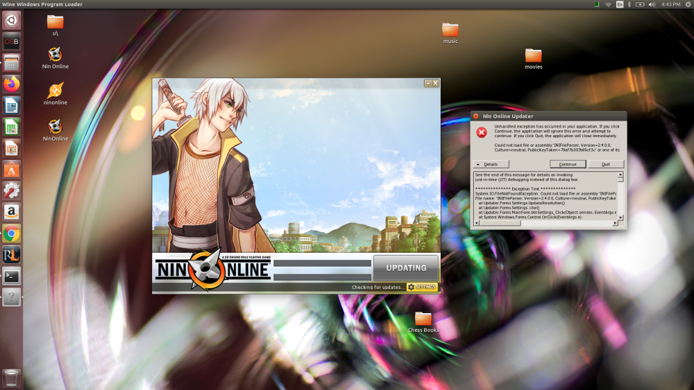Click the first progress bar in launcher

pos(322,263)
